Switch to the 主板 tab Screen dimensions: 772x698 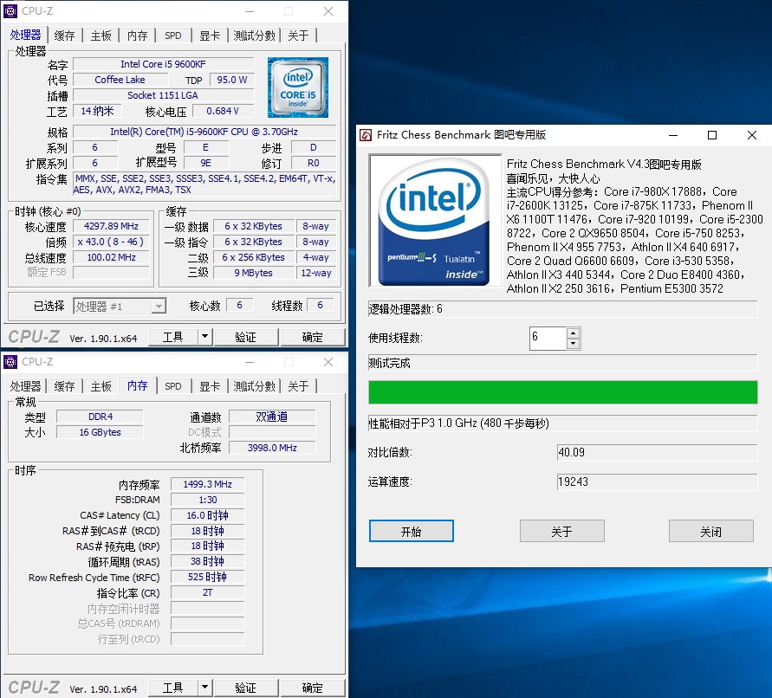tap(101, 36)
